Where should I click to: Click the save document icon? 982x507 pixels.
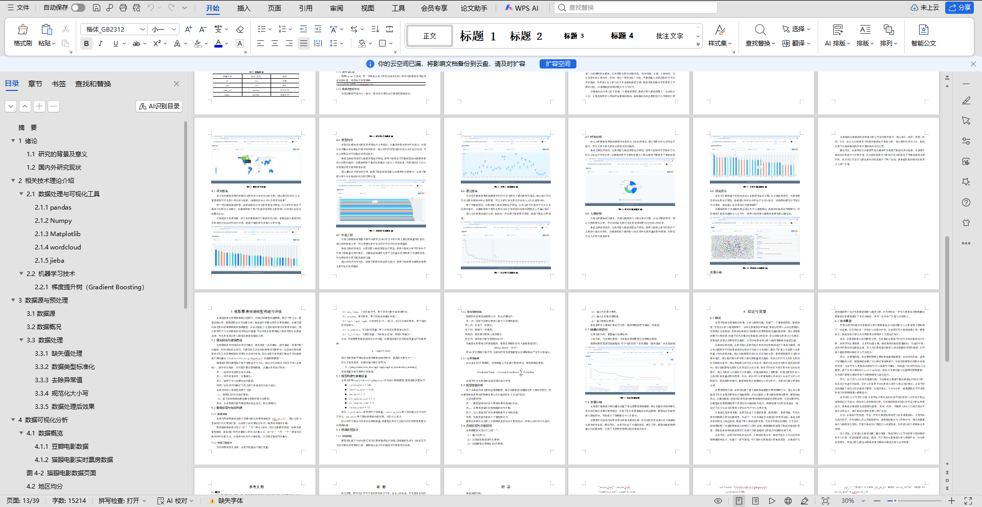coord(97,8)
